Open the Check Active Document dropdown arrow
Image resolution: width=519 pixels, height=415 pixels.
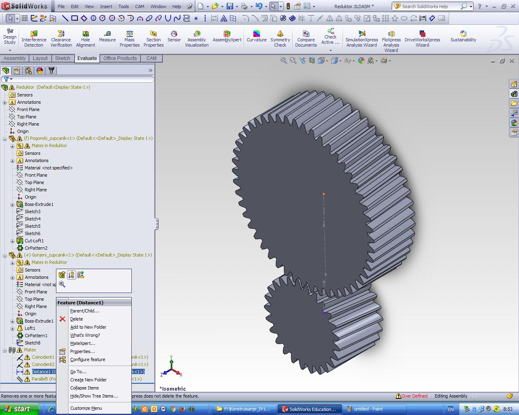click(x=330, y=50)
